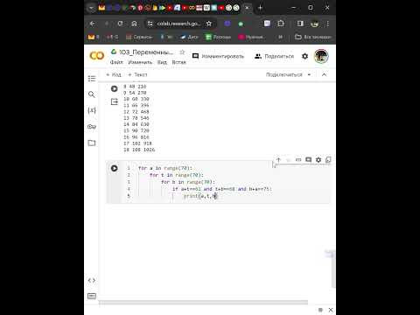Close the bottom status bar with X
Viewport: 420px width, 315px height.
pyautogui.click(x=331, y=310)
